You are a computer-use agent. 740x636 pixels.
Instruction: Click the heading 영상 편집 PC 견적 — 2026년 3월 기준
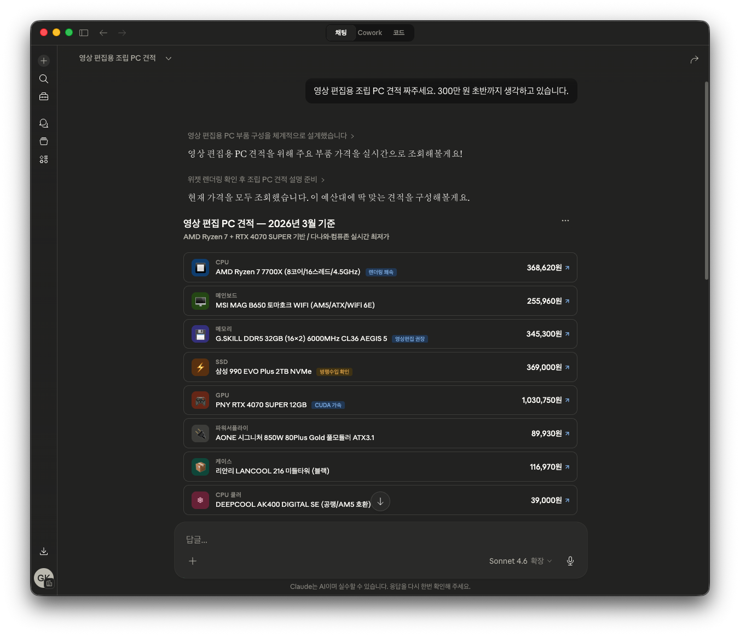tap(259, 223)
